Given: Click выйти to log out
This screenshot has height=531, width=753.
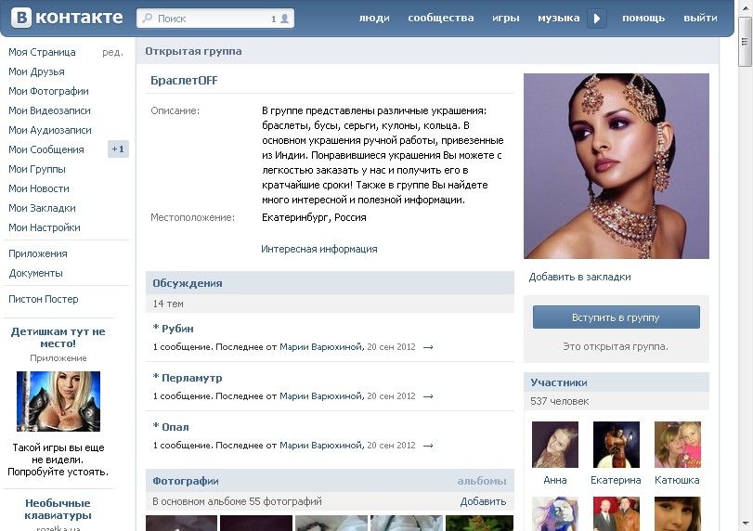Looking at the screenshot, I should point(700,19).
